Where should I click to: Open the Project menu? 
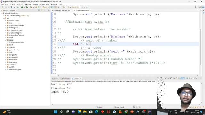click(x=42, y=4)
